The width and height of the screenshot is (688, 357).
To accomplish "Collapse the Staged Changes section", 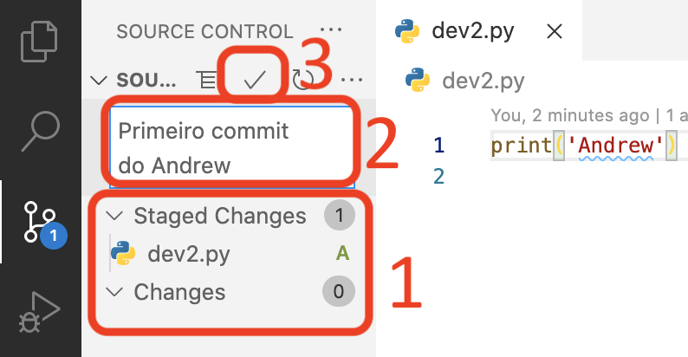I will coord(114,216).
